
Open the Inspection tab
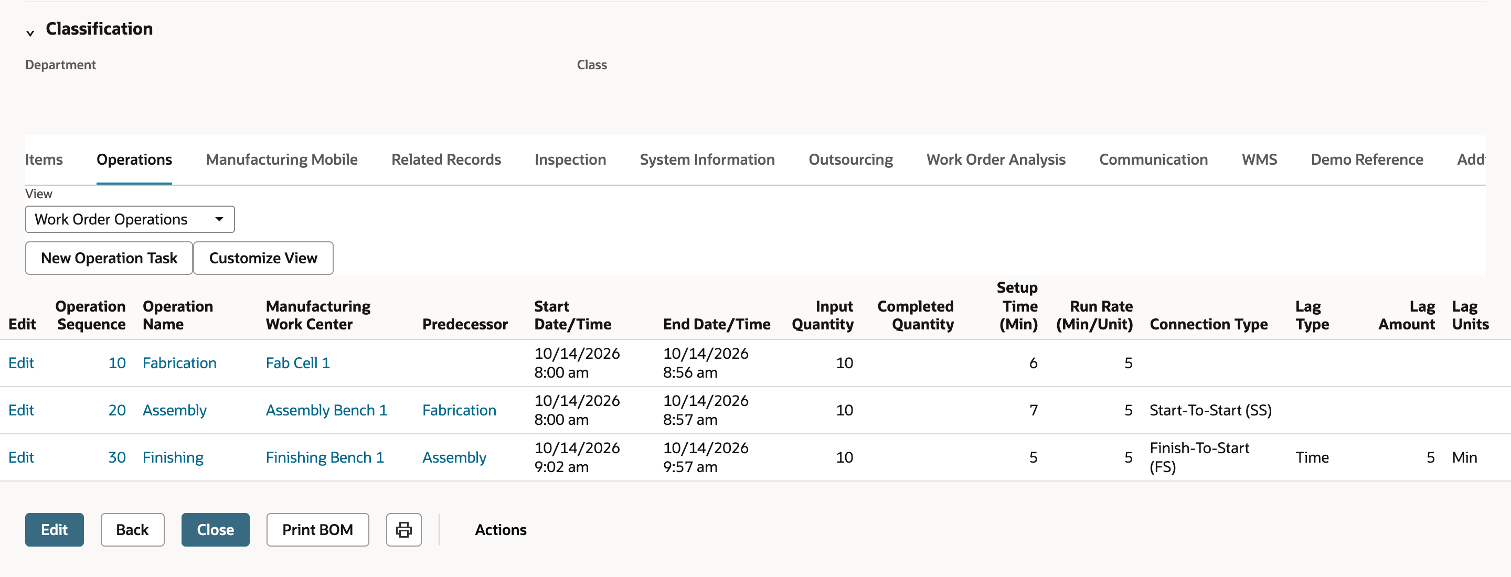click(x=570, y=159)
